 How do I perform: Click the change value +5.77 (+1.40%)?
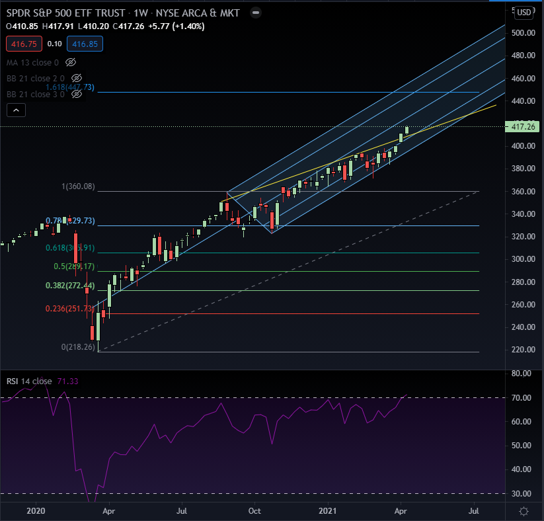pyautogui.click(x=176, y=26)
